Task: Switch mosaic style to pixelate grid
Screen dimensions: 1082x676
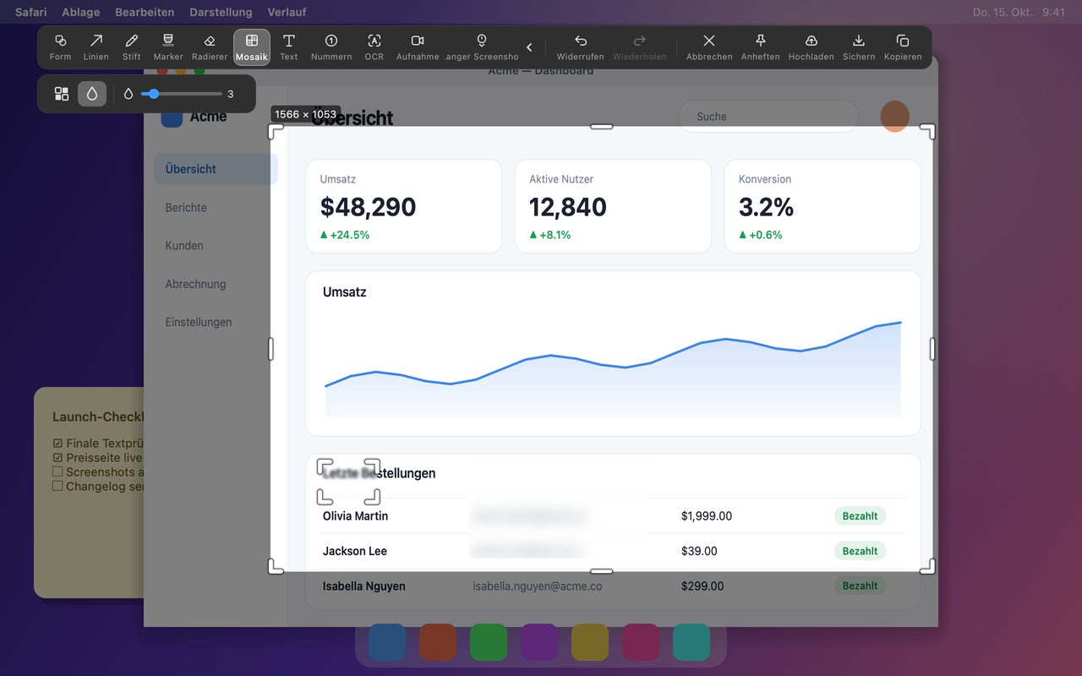Action: coord(62,94)
